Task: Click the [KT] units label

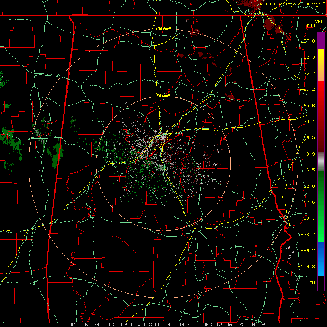Action: coord(310,25)
